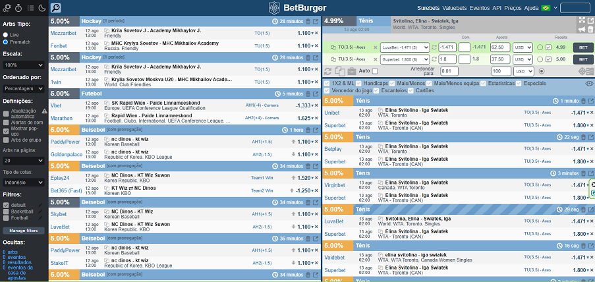The width and height of the screenshot is (595, 282).
Task: Click the BET button for LuvaBet row
Action: [583, 47]
